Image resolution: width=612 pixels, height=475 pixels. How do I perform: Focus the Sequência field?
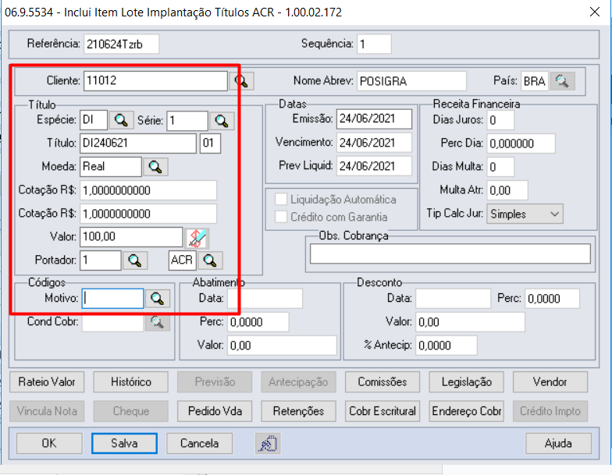[374, 44]
